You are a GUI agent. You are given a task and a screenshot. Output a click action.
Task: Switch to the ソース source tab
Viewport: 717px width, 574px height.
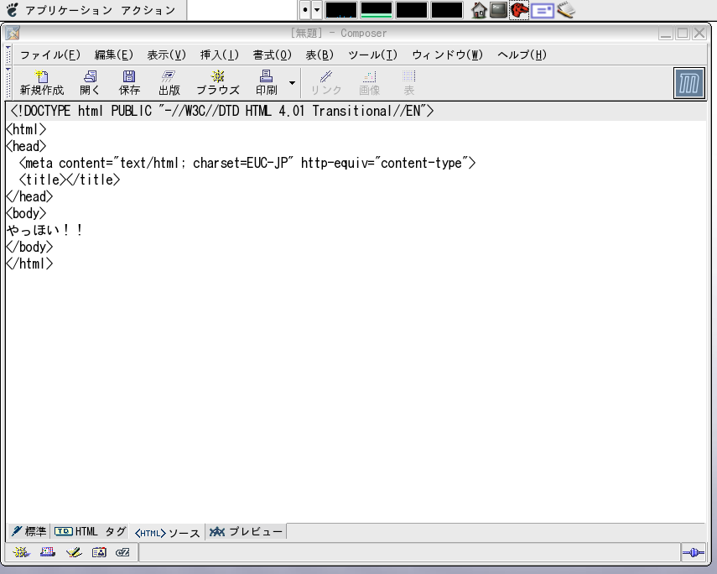[x=167, y=532]
